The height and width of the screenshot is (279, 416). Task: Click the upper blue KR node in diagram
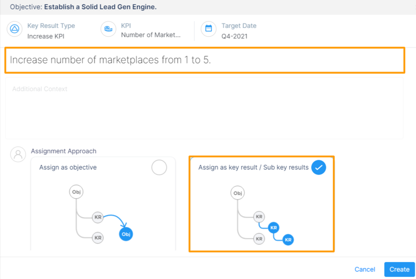(x=273, y=228)
